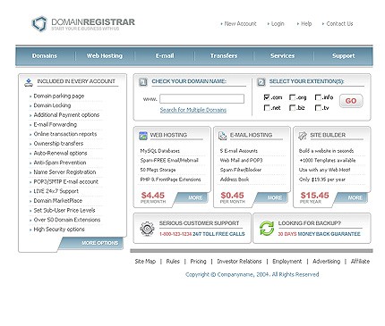Open the Support navigation tab
385x326 pixels.
pos(344,55)
